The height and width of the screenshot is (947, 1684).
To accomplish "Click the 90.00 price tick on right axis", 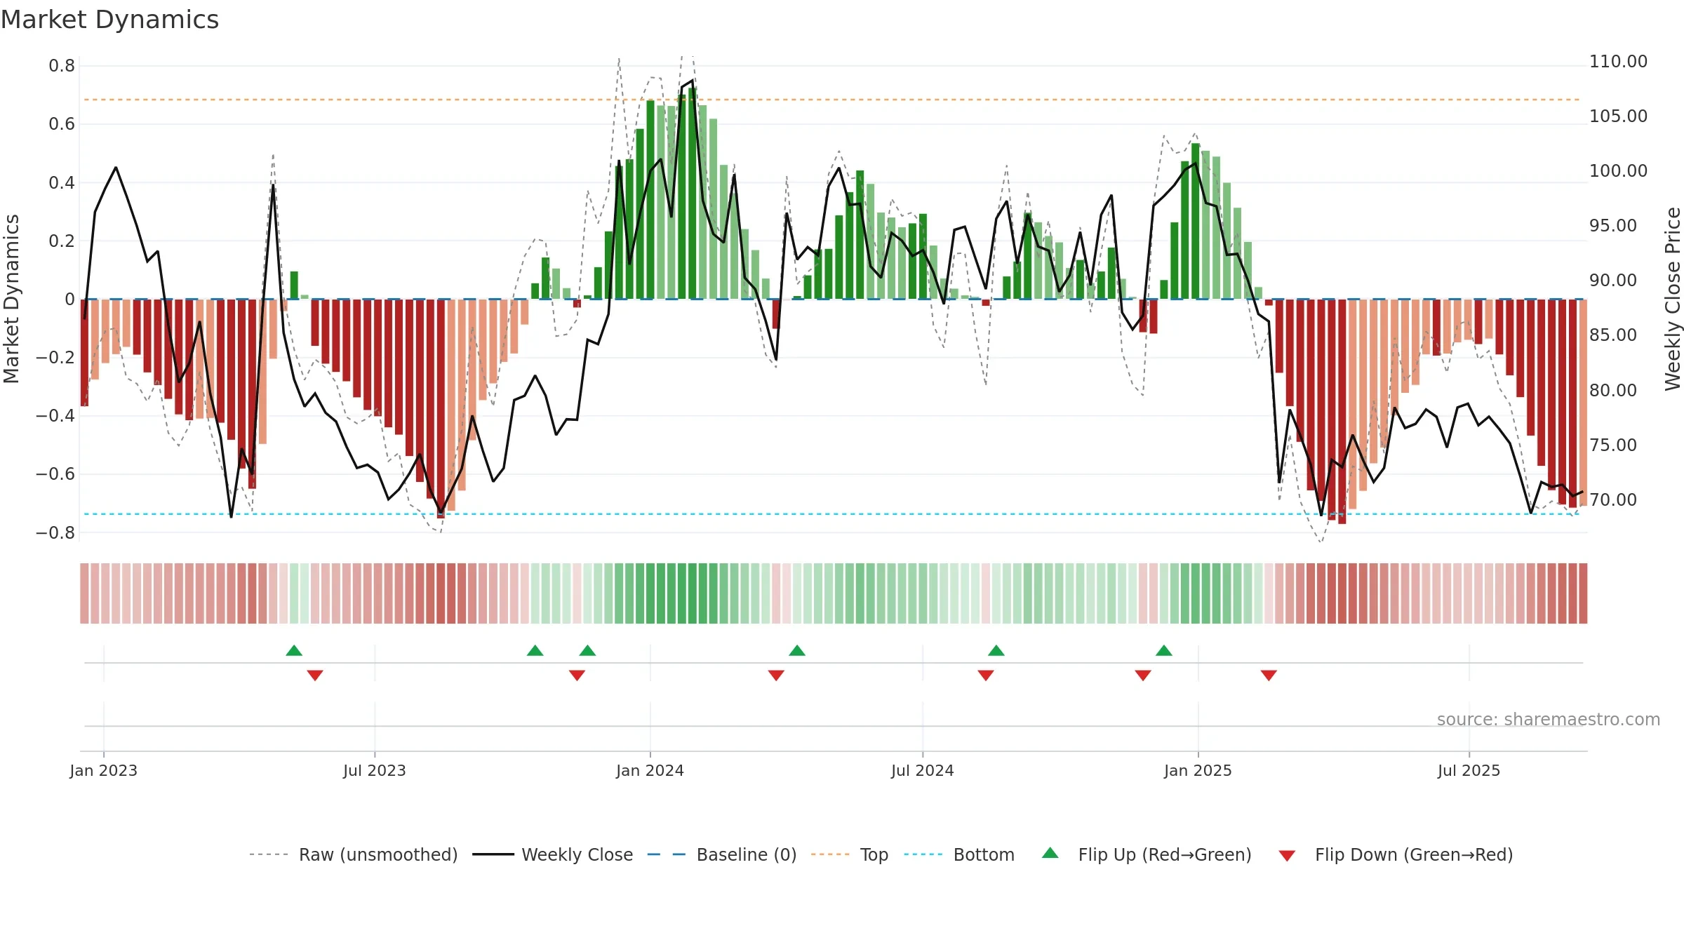I will pos(1613,281).
